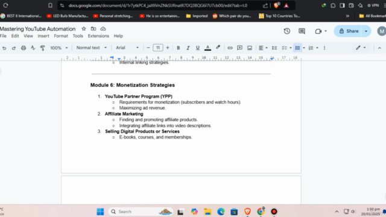Open the text color picker
Viewport: 386px width, 217px height.
click(x=207, y=48)
